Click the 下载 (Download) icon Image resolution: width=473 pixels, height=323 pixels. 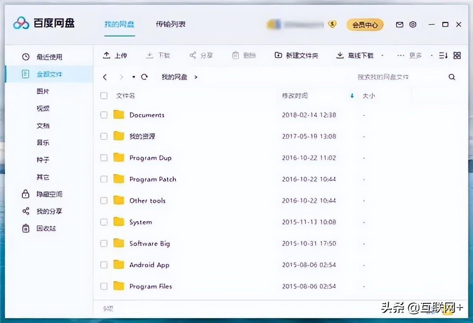[150, 55]
